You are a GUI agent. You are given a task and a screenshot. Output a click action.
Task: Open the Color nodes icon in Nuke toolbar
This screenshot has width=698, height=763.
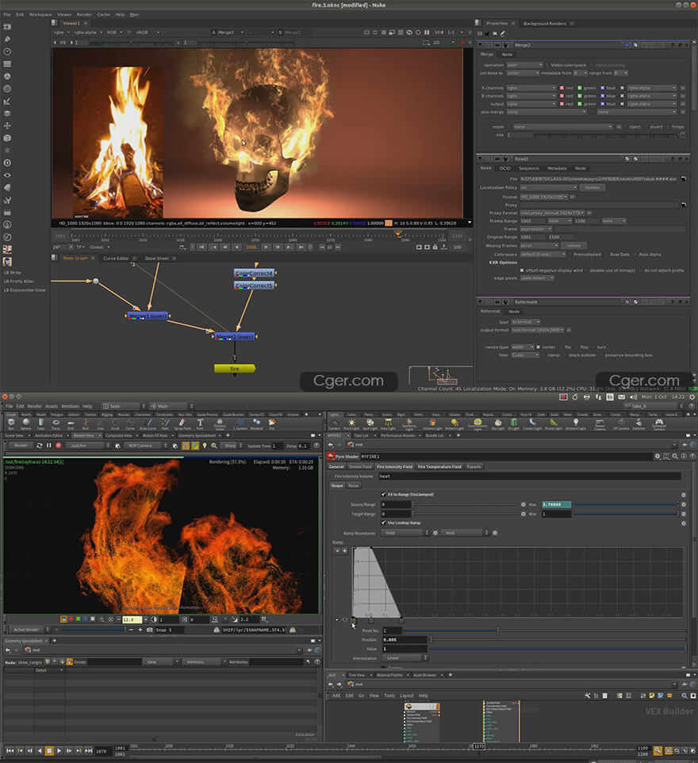(7, 76)
